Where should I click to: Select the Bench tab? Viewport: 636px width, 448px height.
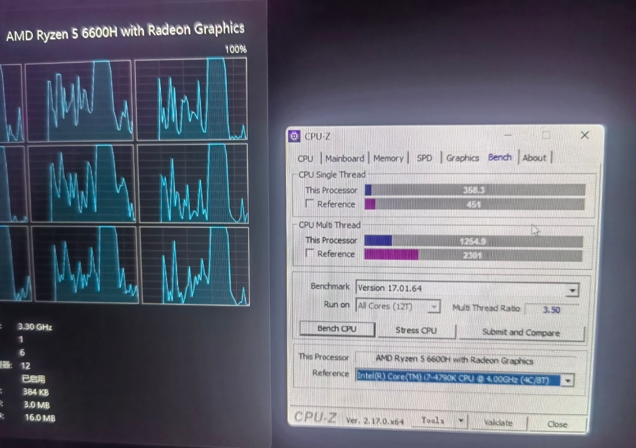pos(500,157)
